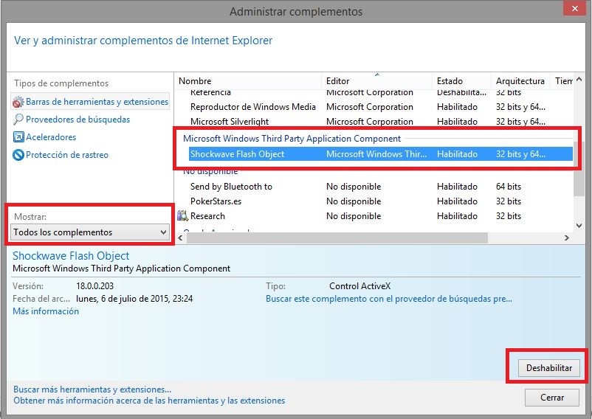Click the Protección de rastreo icon
This screenshot has width=592, height=419.
[x=18, y=155]
